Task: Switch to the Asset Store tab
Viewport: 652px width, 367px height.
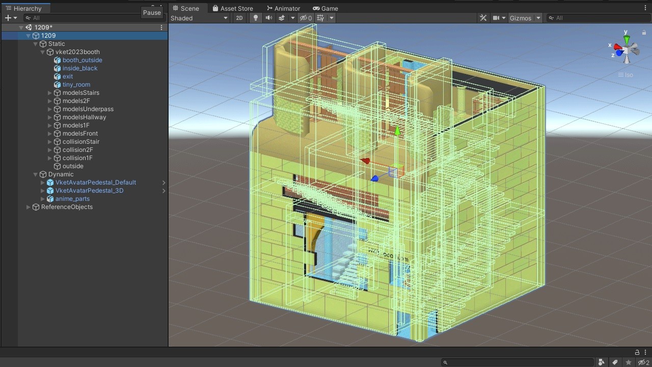Action: (233, 8)
